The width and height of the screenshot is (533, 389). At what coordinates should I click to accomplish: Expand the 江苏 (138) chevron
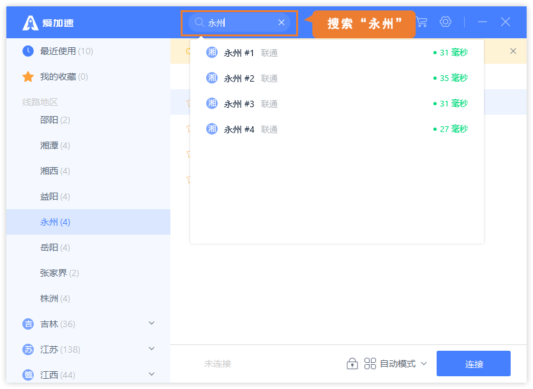pos(152,349)
